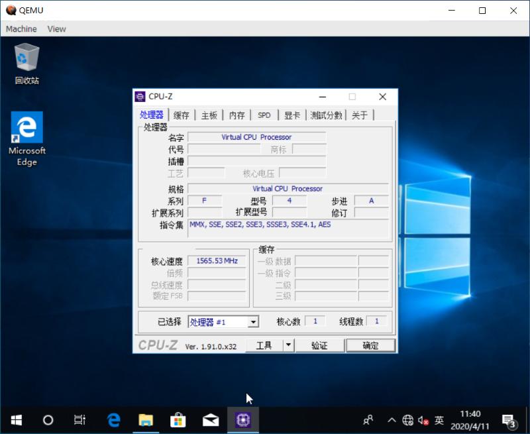Click the network globe icon in the tray
Screen dimensions: 530x434
pos(409,419)
